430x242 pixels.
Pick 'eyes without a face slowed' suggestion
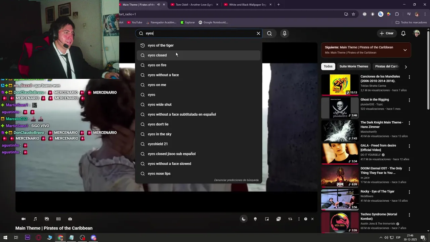199,164
